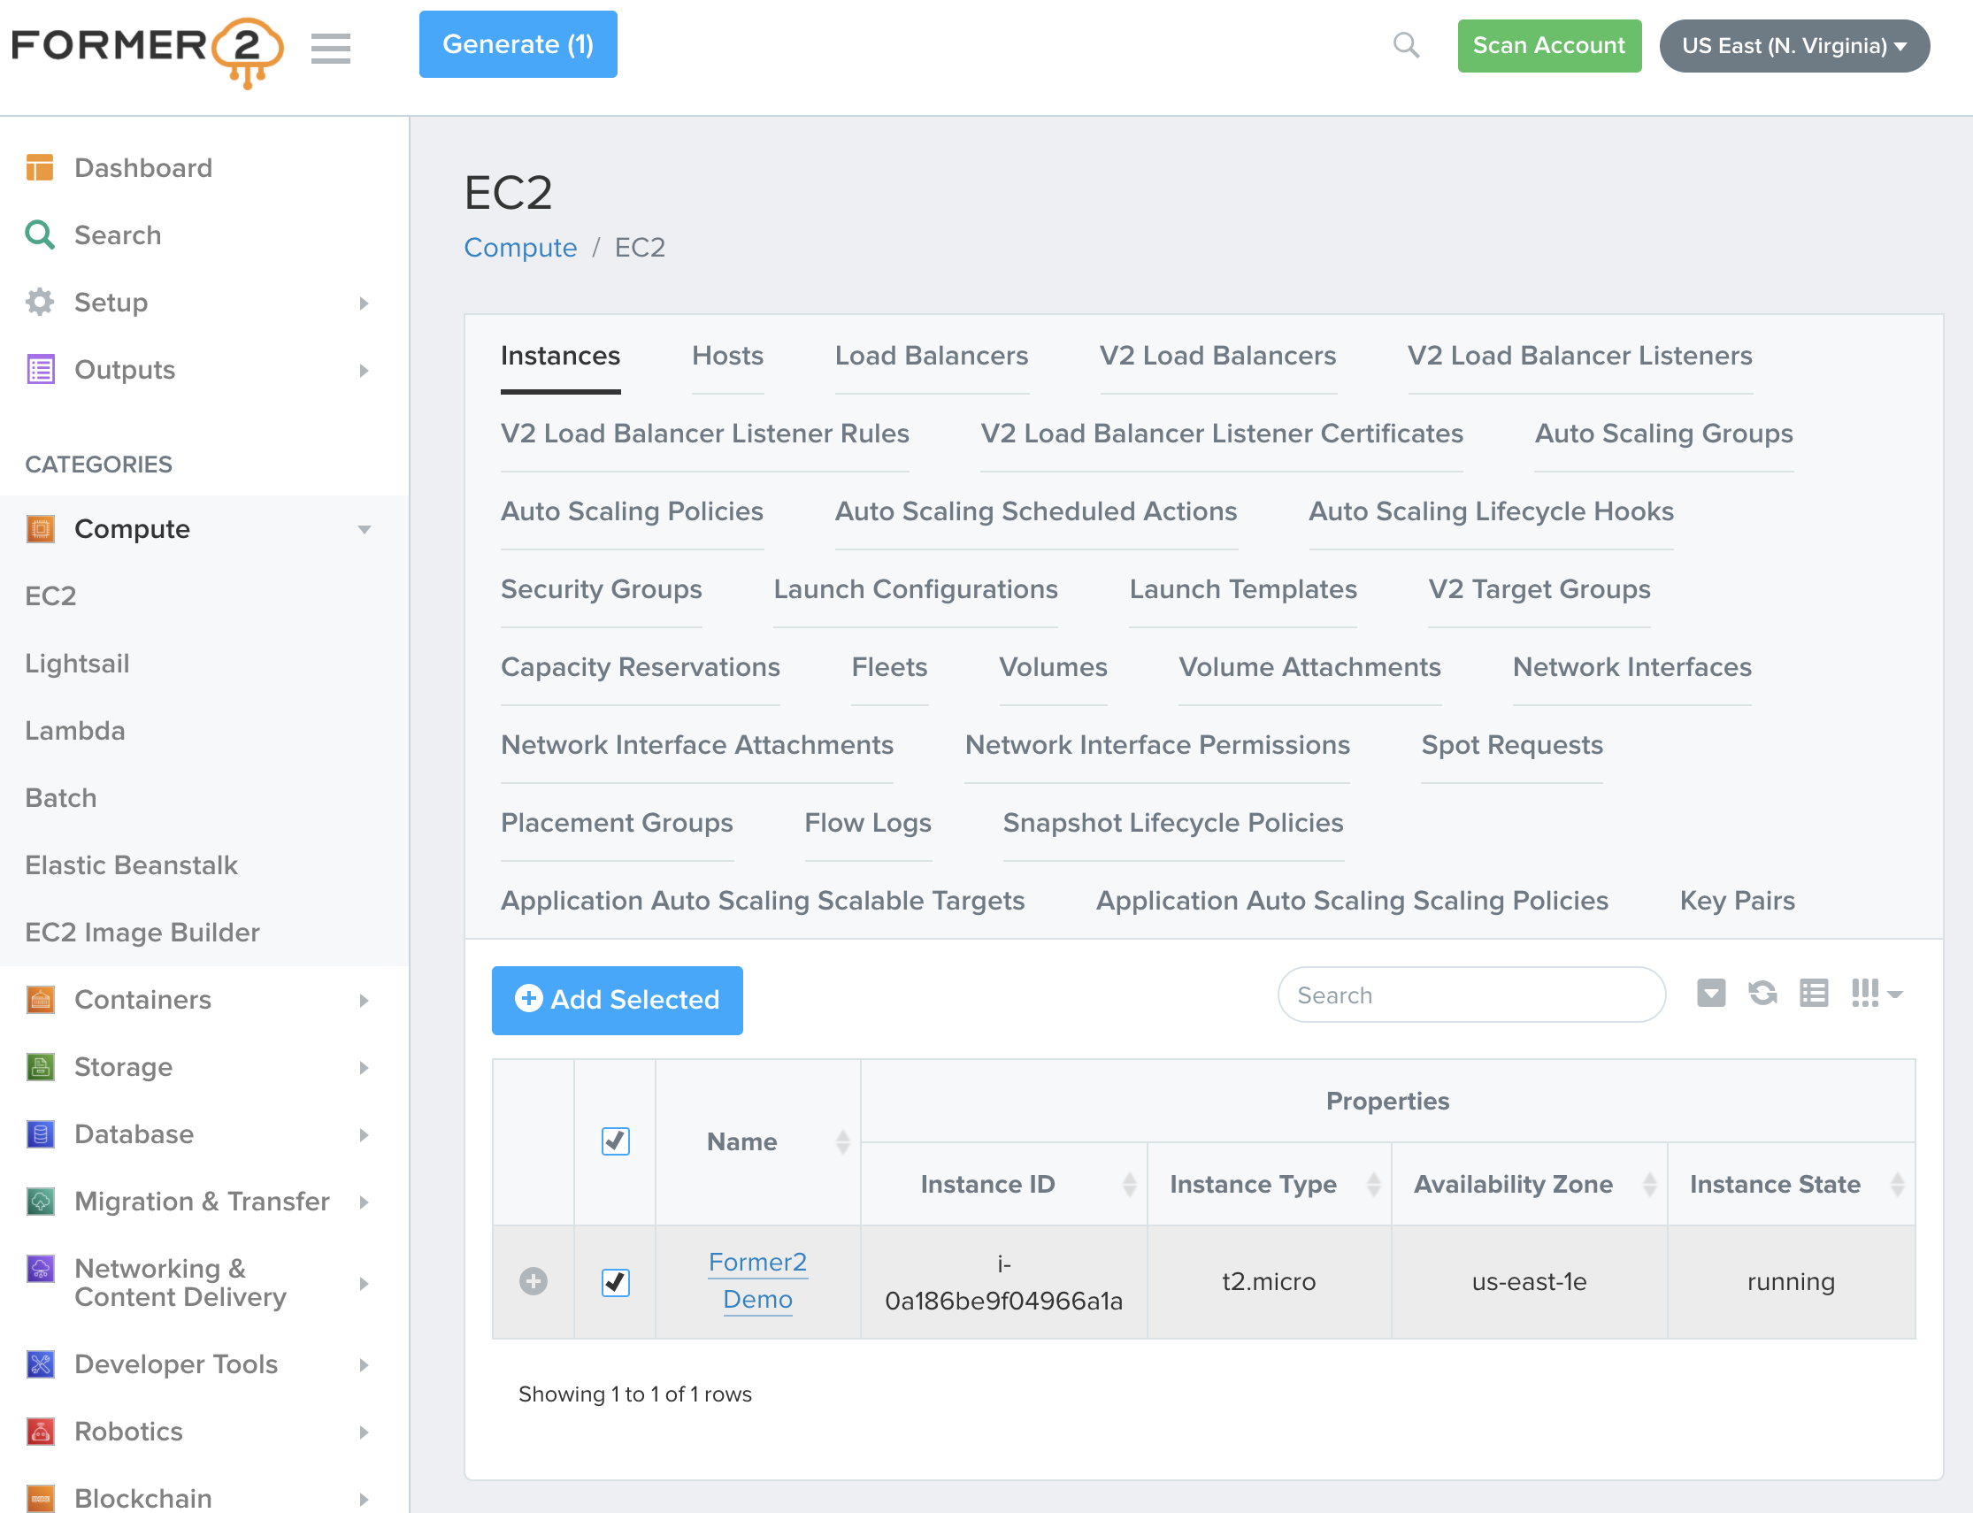Open the table columns selector icon
This screenshot has height=1513, width=1973.
[x=1875, y=994]
